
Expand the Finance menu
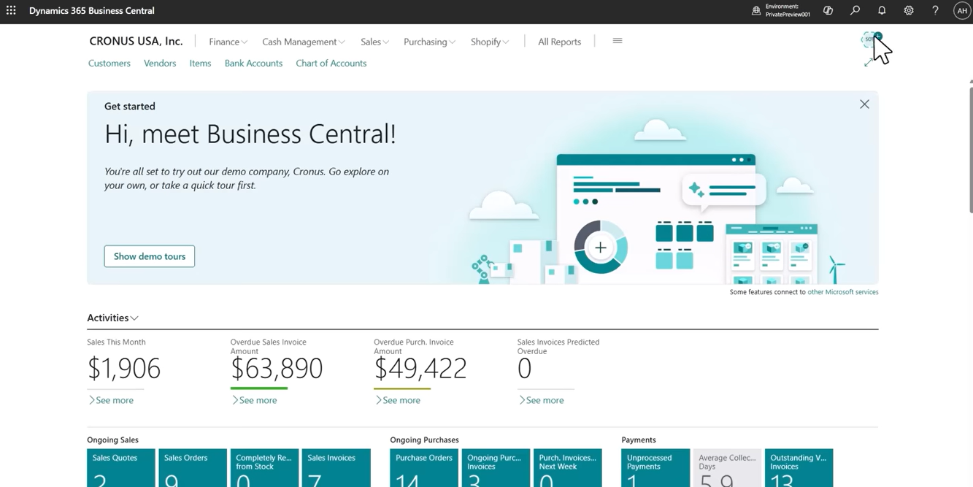tap(228, 42)
